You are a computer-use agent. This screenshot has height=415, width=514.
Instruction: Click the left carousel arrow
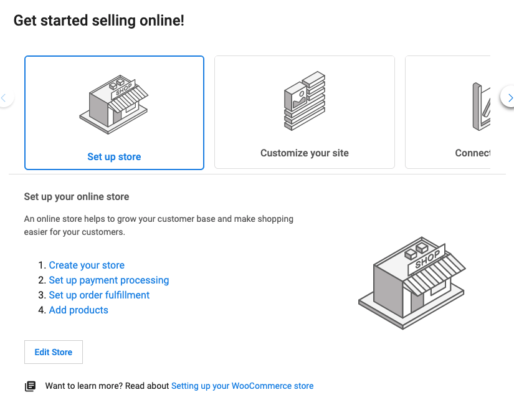[x=4, y=97]
